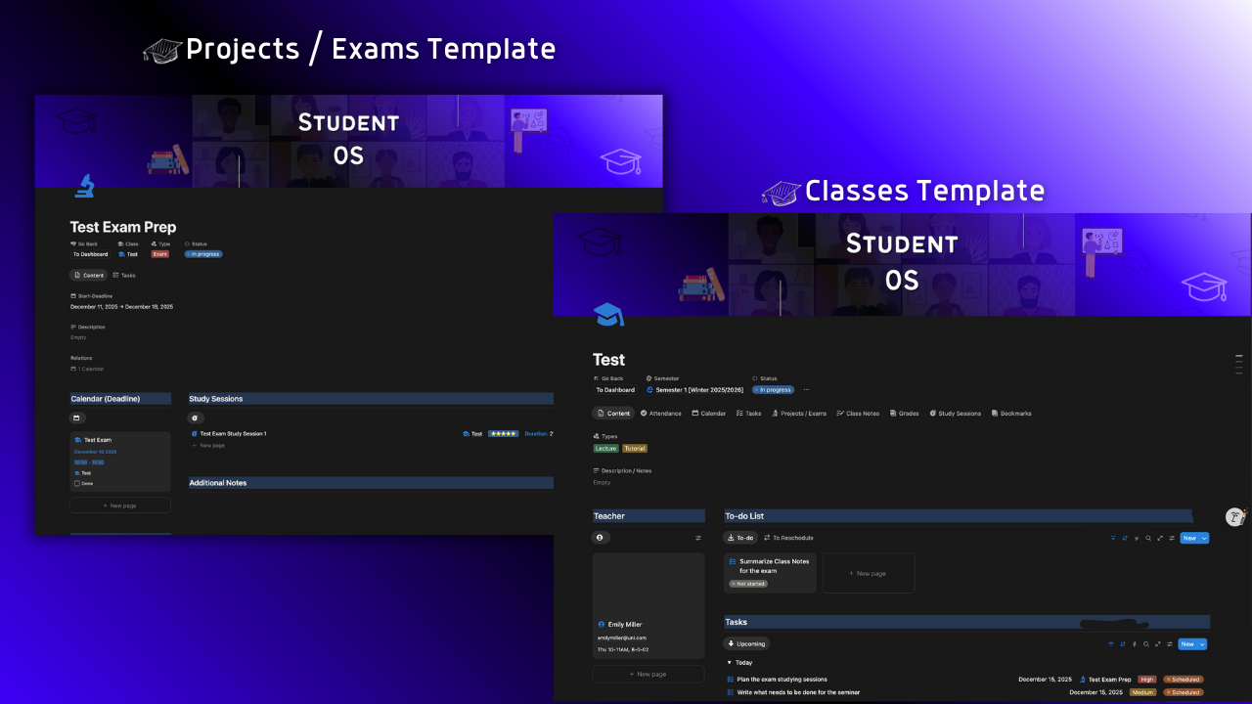Screen dimensions: 1252x704
Task: Switch to the Grades tab
Action: (x=904, y=413)
